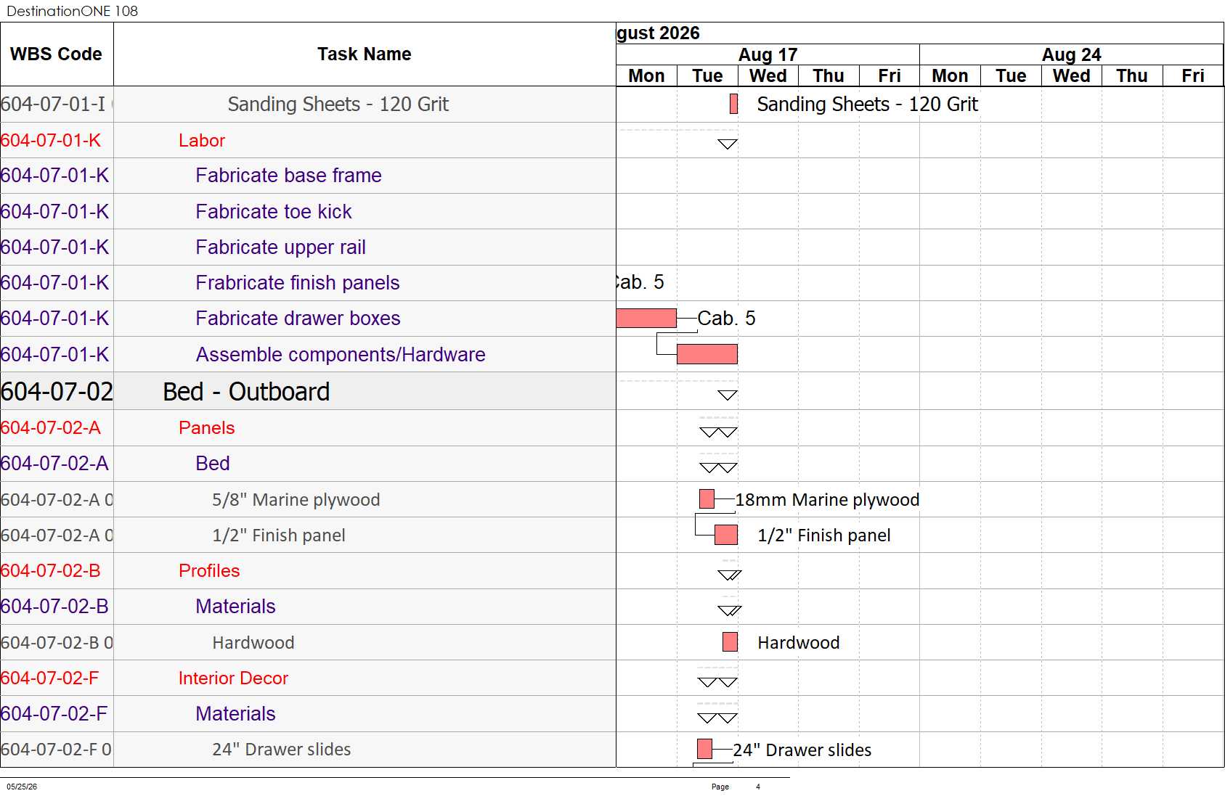Click the Labor summary marker in the chart
The height and width of the screenshot is (796, 1225).
pos(727,144)
